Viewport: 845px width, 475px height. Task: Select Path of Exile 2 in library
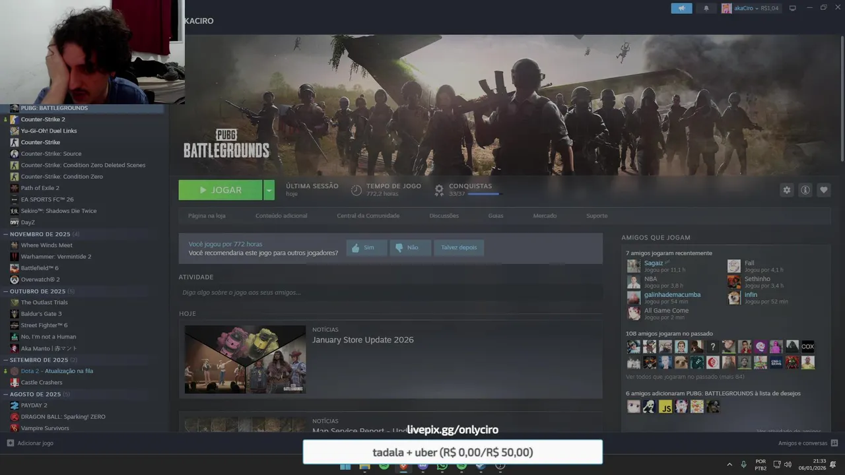pyautogui.click(x=40, y=188)
